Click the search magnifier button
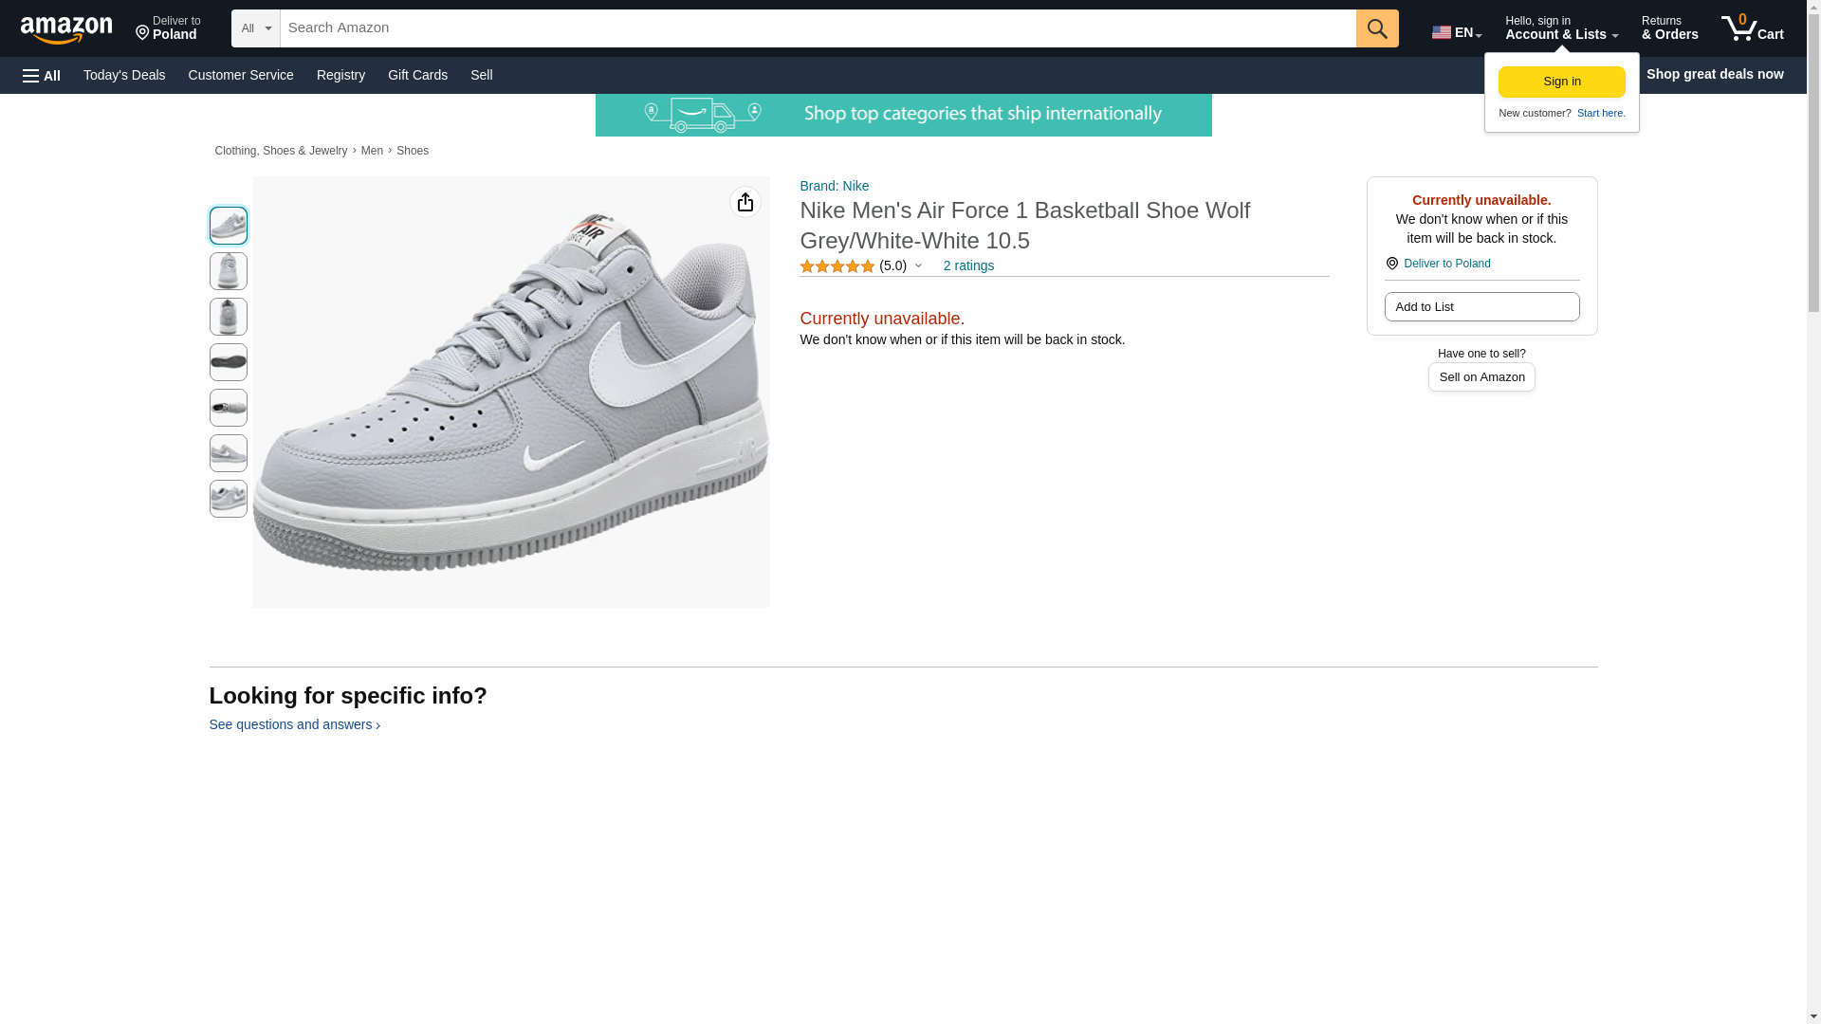The width and height of the screenshot is (1821, 1024). coord(1376,28)
